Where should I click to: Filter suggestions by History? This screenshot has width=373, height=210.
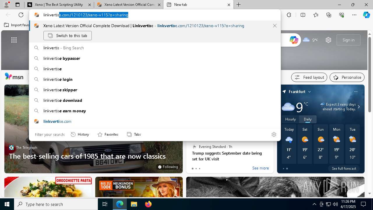[x=80, y=134]
